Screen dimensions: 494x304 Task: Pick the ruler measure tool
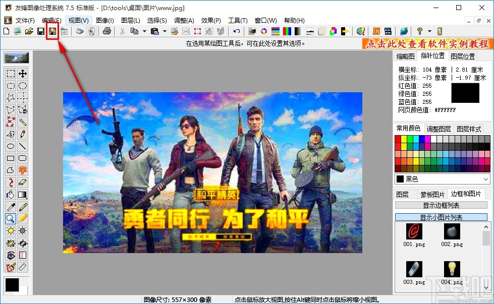pos(22,267)
